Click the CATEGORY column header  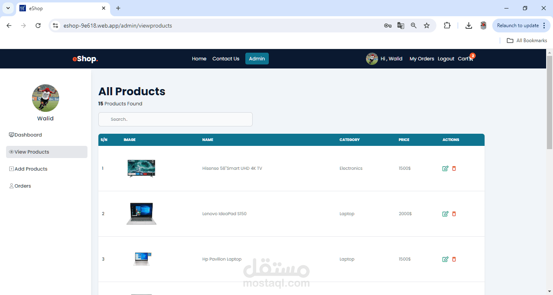349,140
